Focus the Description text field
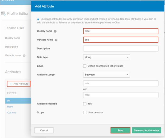Image resolution: width=165 pixels, height=138 pixels. (x=121, y=48)
